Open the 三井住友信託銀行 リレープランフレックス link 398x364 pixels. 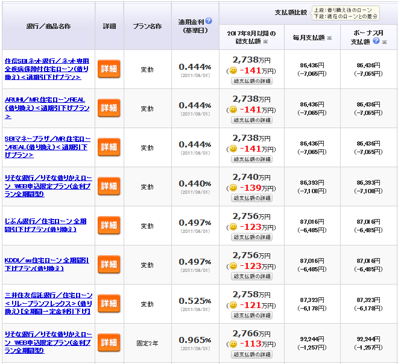coord(48,303)
